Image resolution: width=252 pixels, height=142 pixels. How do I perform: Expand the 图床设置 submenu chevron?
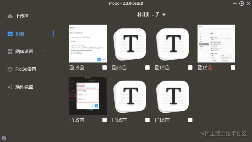point(45,51)
